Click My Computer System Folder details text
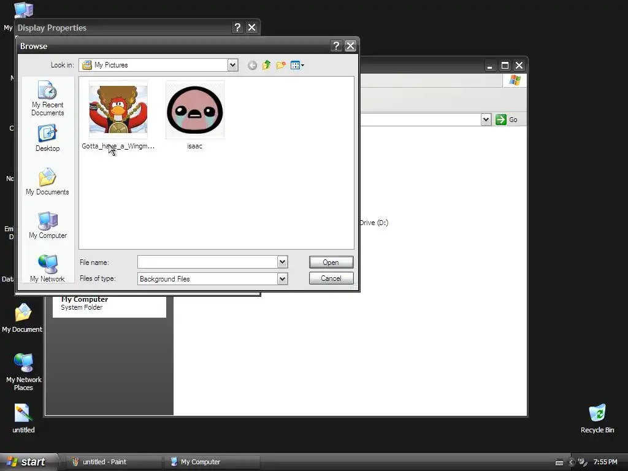The image size is (628, 471). click(85, 304)
